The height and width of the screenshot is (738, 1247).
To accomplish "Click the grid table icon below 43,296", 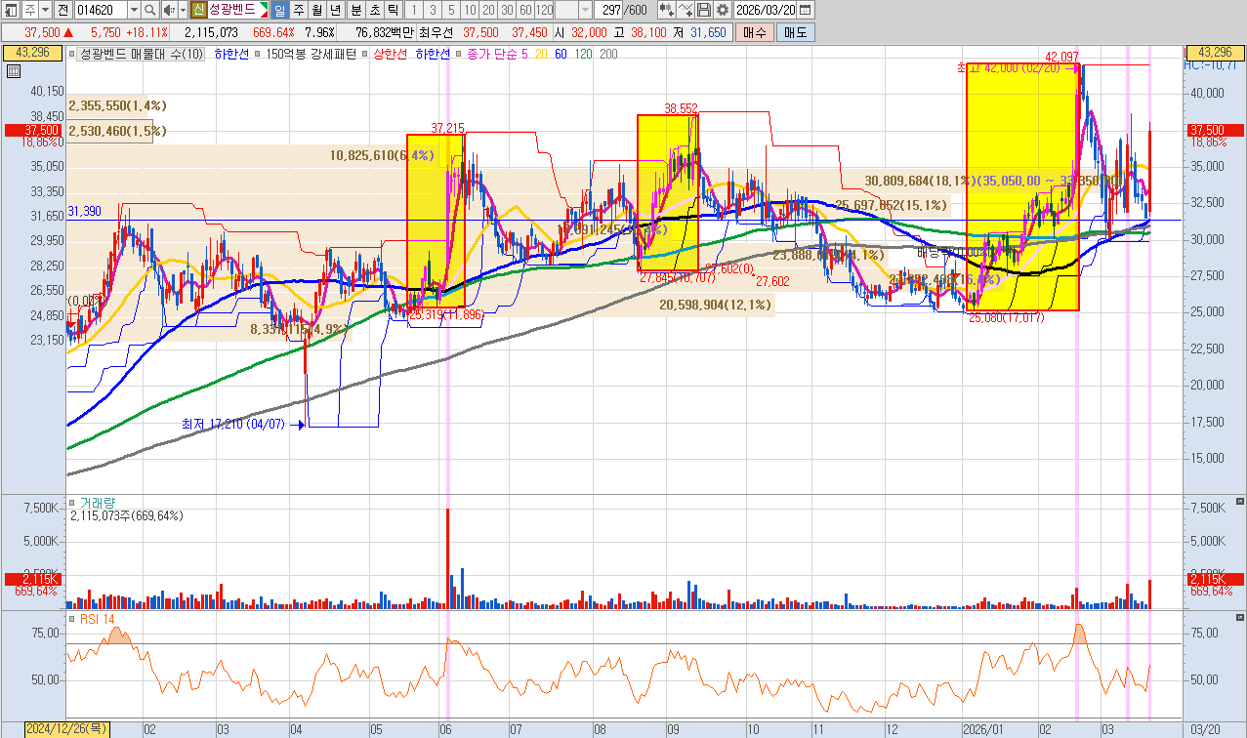I will click(x=13, y=71).
